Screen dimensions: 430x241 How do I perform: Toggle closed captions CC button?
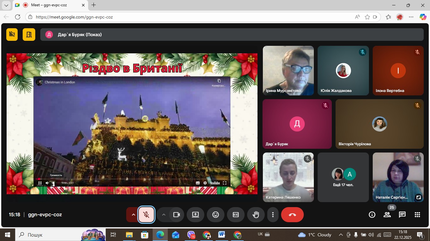[236, 215]
